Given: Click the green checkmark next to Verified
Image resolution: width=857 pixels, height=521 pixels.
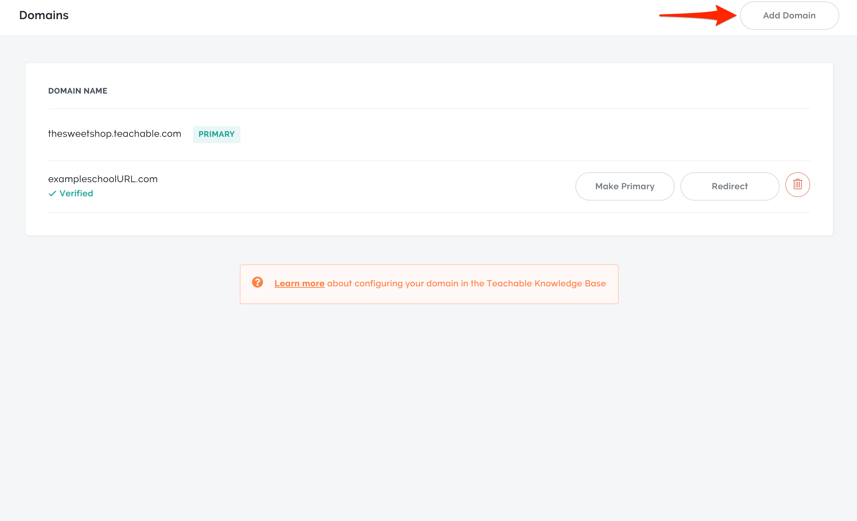Looking at the screenshot, I should (x=52, y=194).
